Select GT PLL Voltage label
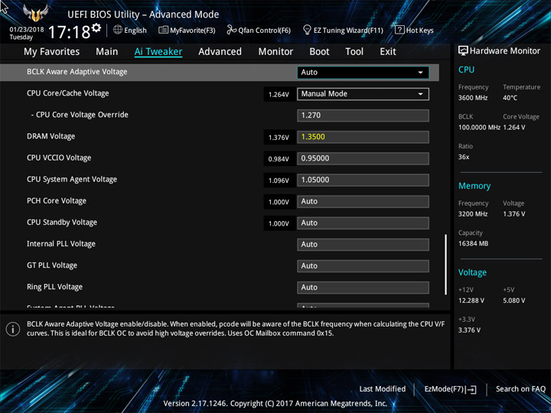The width and height of the screenshot is (551, 413). (x=52, y=265)
